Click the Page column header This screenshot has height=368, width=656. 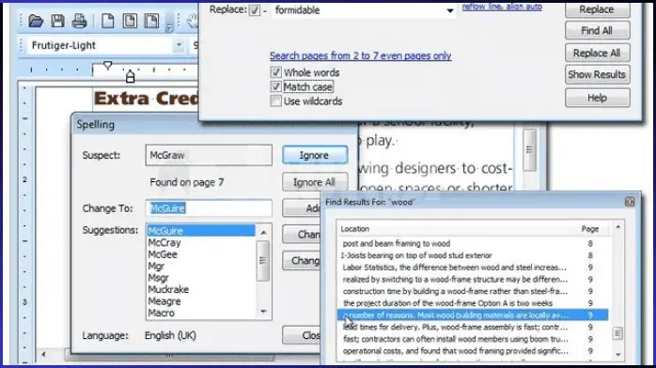[x=590, y=229]
